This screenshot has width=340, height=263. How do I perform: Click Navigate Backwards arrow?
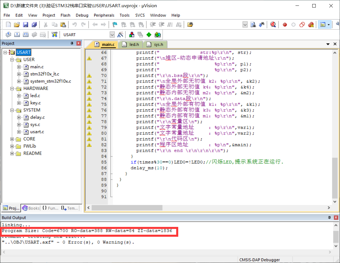(x=95, y=25)
